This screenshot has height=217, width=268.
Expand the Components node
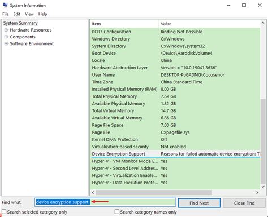[6, 37]
